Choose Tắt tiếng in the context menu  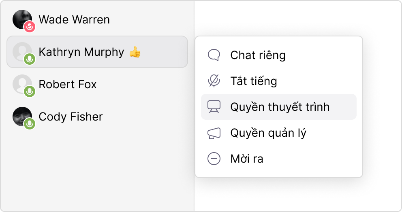point(254,81)
